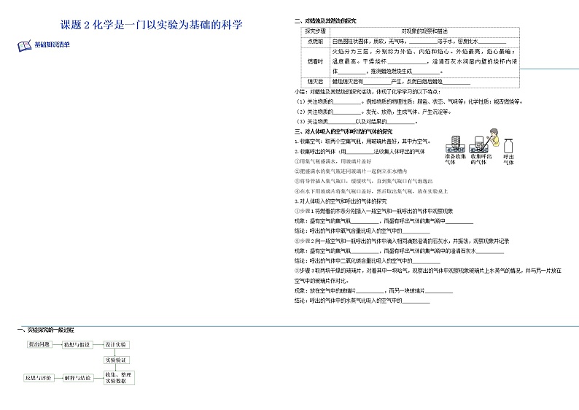The width and height of the screenshot is (579, 410).
Task: Click the line '①步骤 1 将燃着的木条分别插入'
Action: coord(373,212)
